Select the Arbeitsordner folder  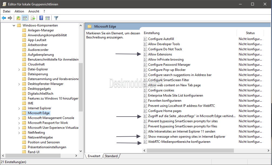(38, 45)
